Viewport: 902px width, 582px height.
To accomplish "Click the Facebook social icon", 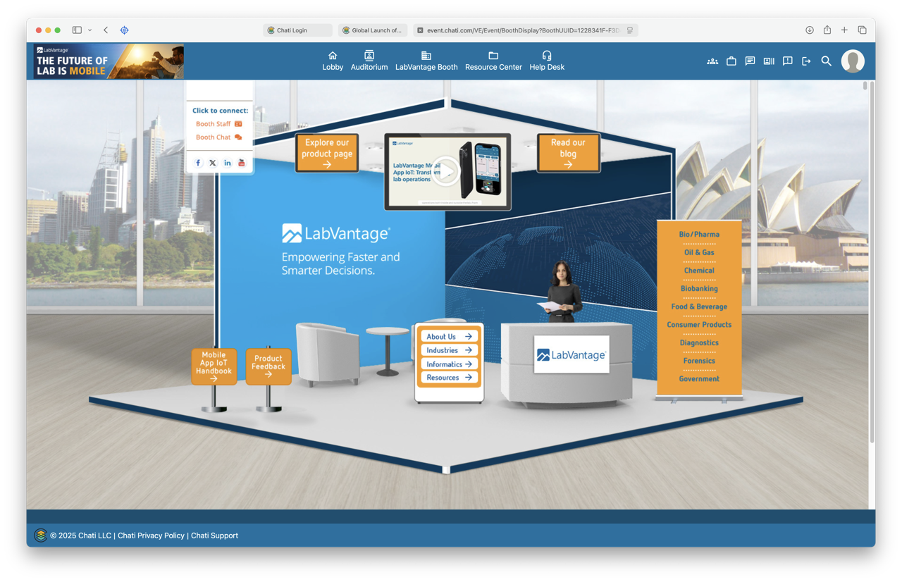I will click(198, 163).
